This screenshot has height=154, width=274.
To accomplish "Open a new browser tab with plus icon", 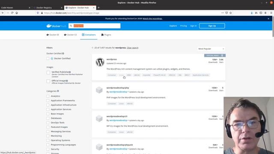I will (x=98, y=8).
